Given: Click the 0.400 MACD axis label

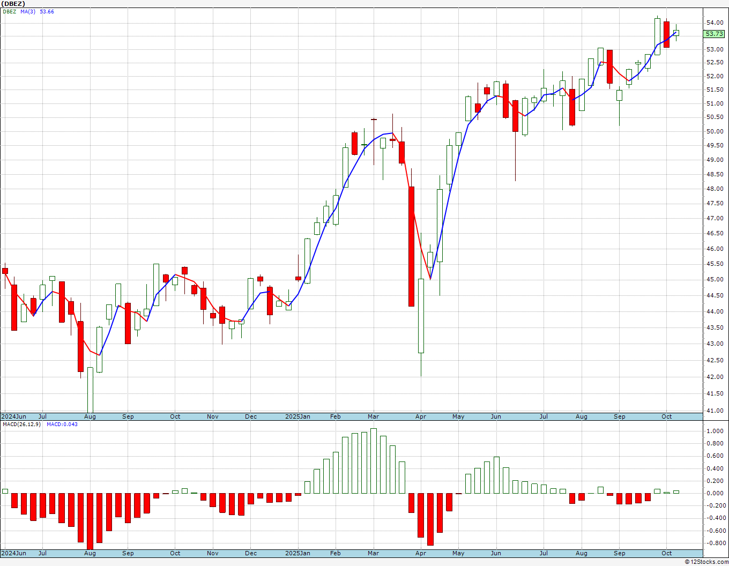Looking at the screenshot, I should [x=715, y=468].
